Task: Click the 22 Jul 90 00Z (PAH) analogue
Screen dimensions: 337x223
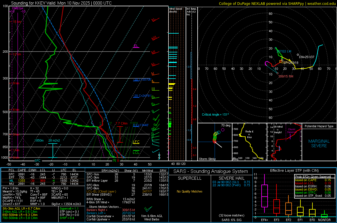Action: pos(231,185)
